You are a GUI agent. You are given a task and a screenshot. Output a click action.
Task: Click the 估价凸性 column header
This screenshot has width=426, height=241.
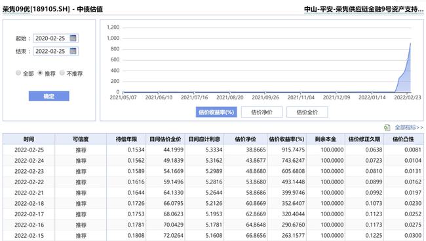(x=403, y=139)
